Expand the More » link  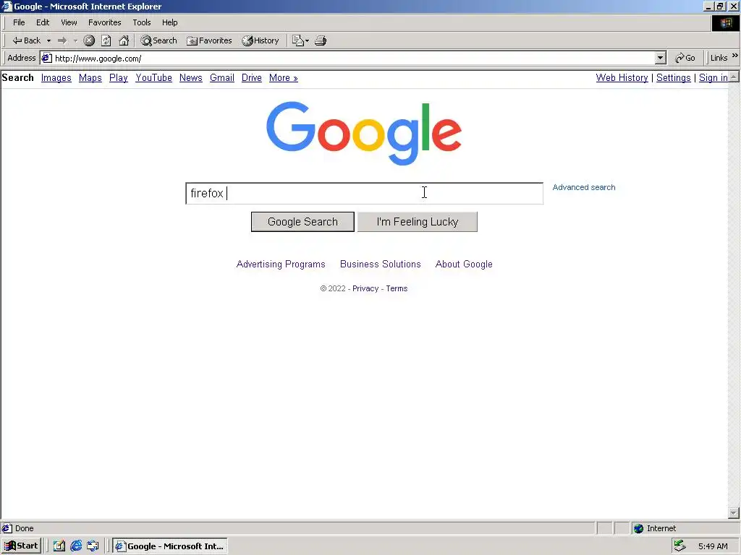coord(284,78)
